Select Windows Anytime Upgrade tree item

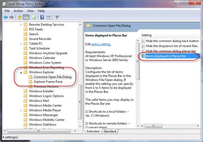coord(48,53)
